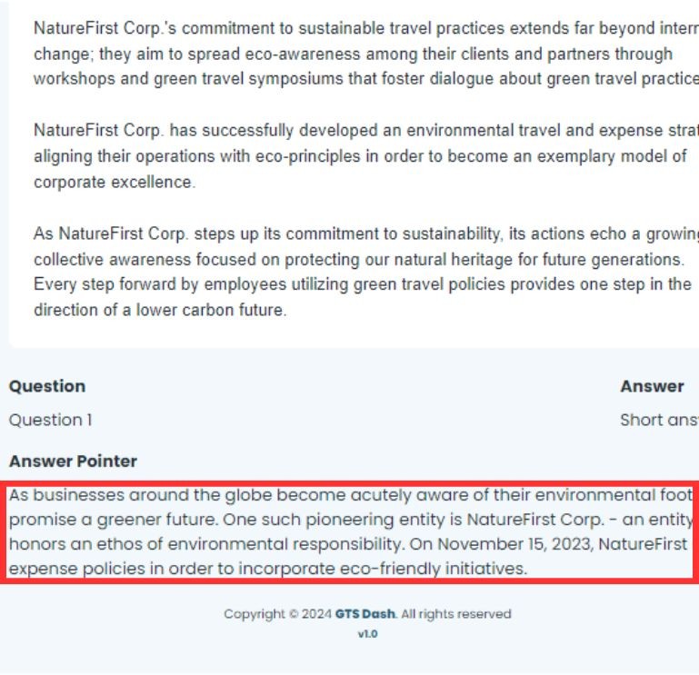Screen dimensions: 699x675
Task: Select the Answer column heading
Action: [652, 386]
